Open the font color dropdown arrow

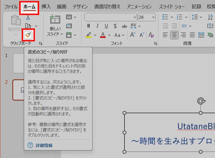click(109, 35)
